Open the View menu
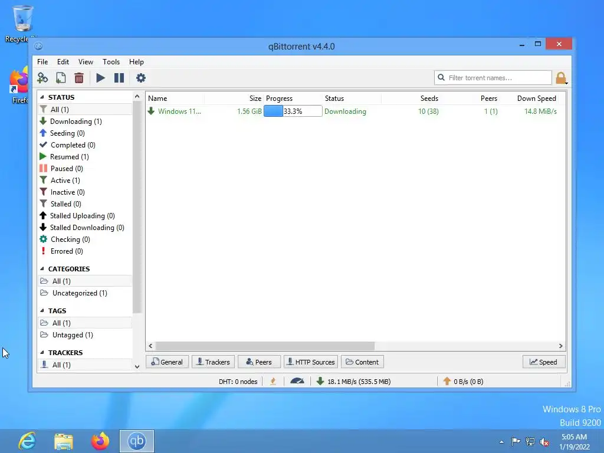Screen dimensions: 604x453 coord(86,61)
